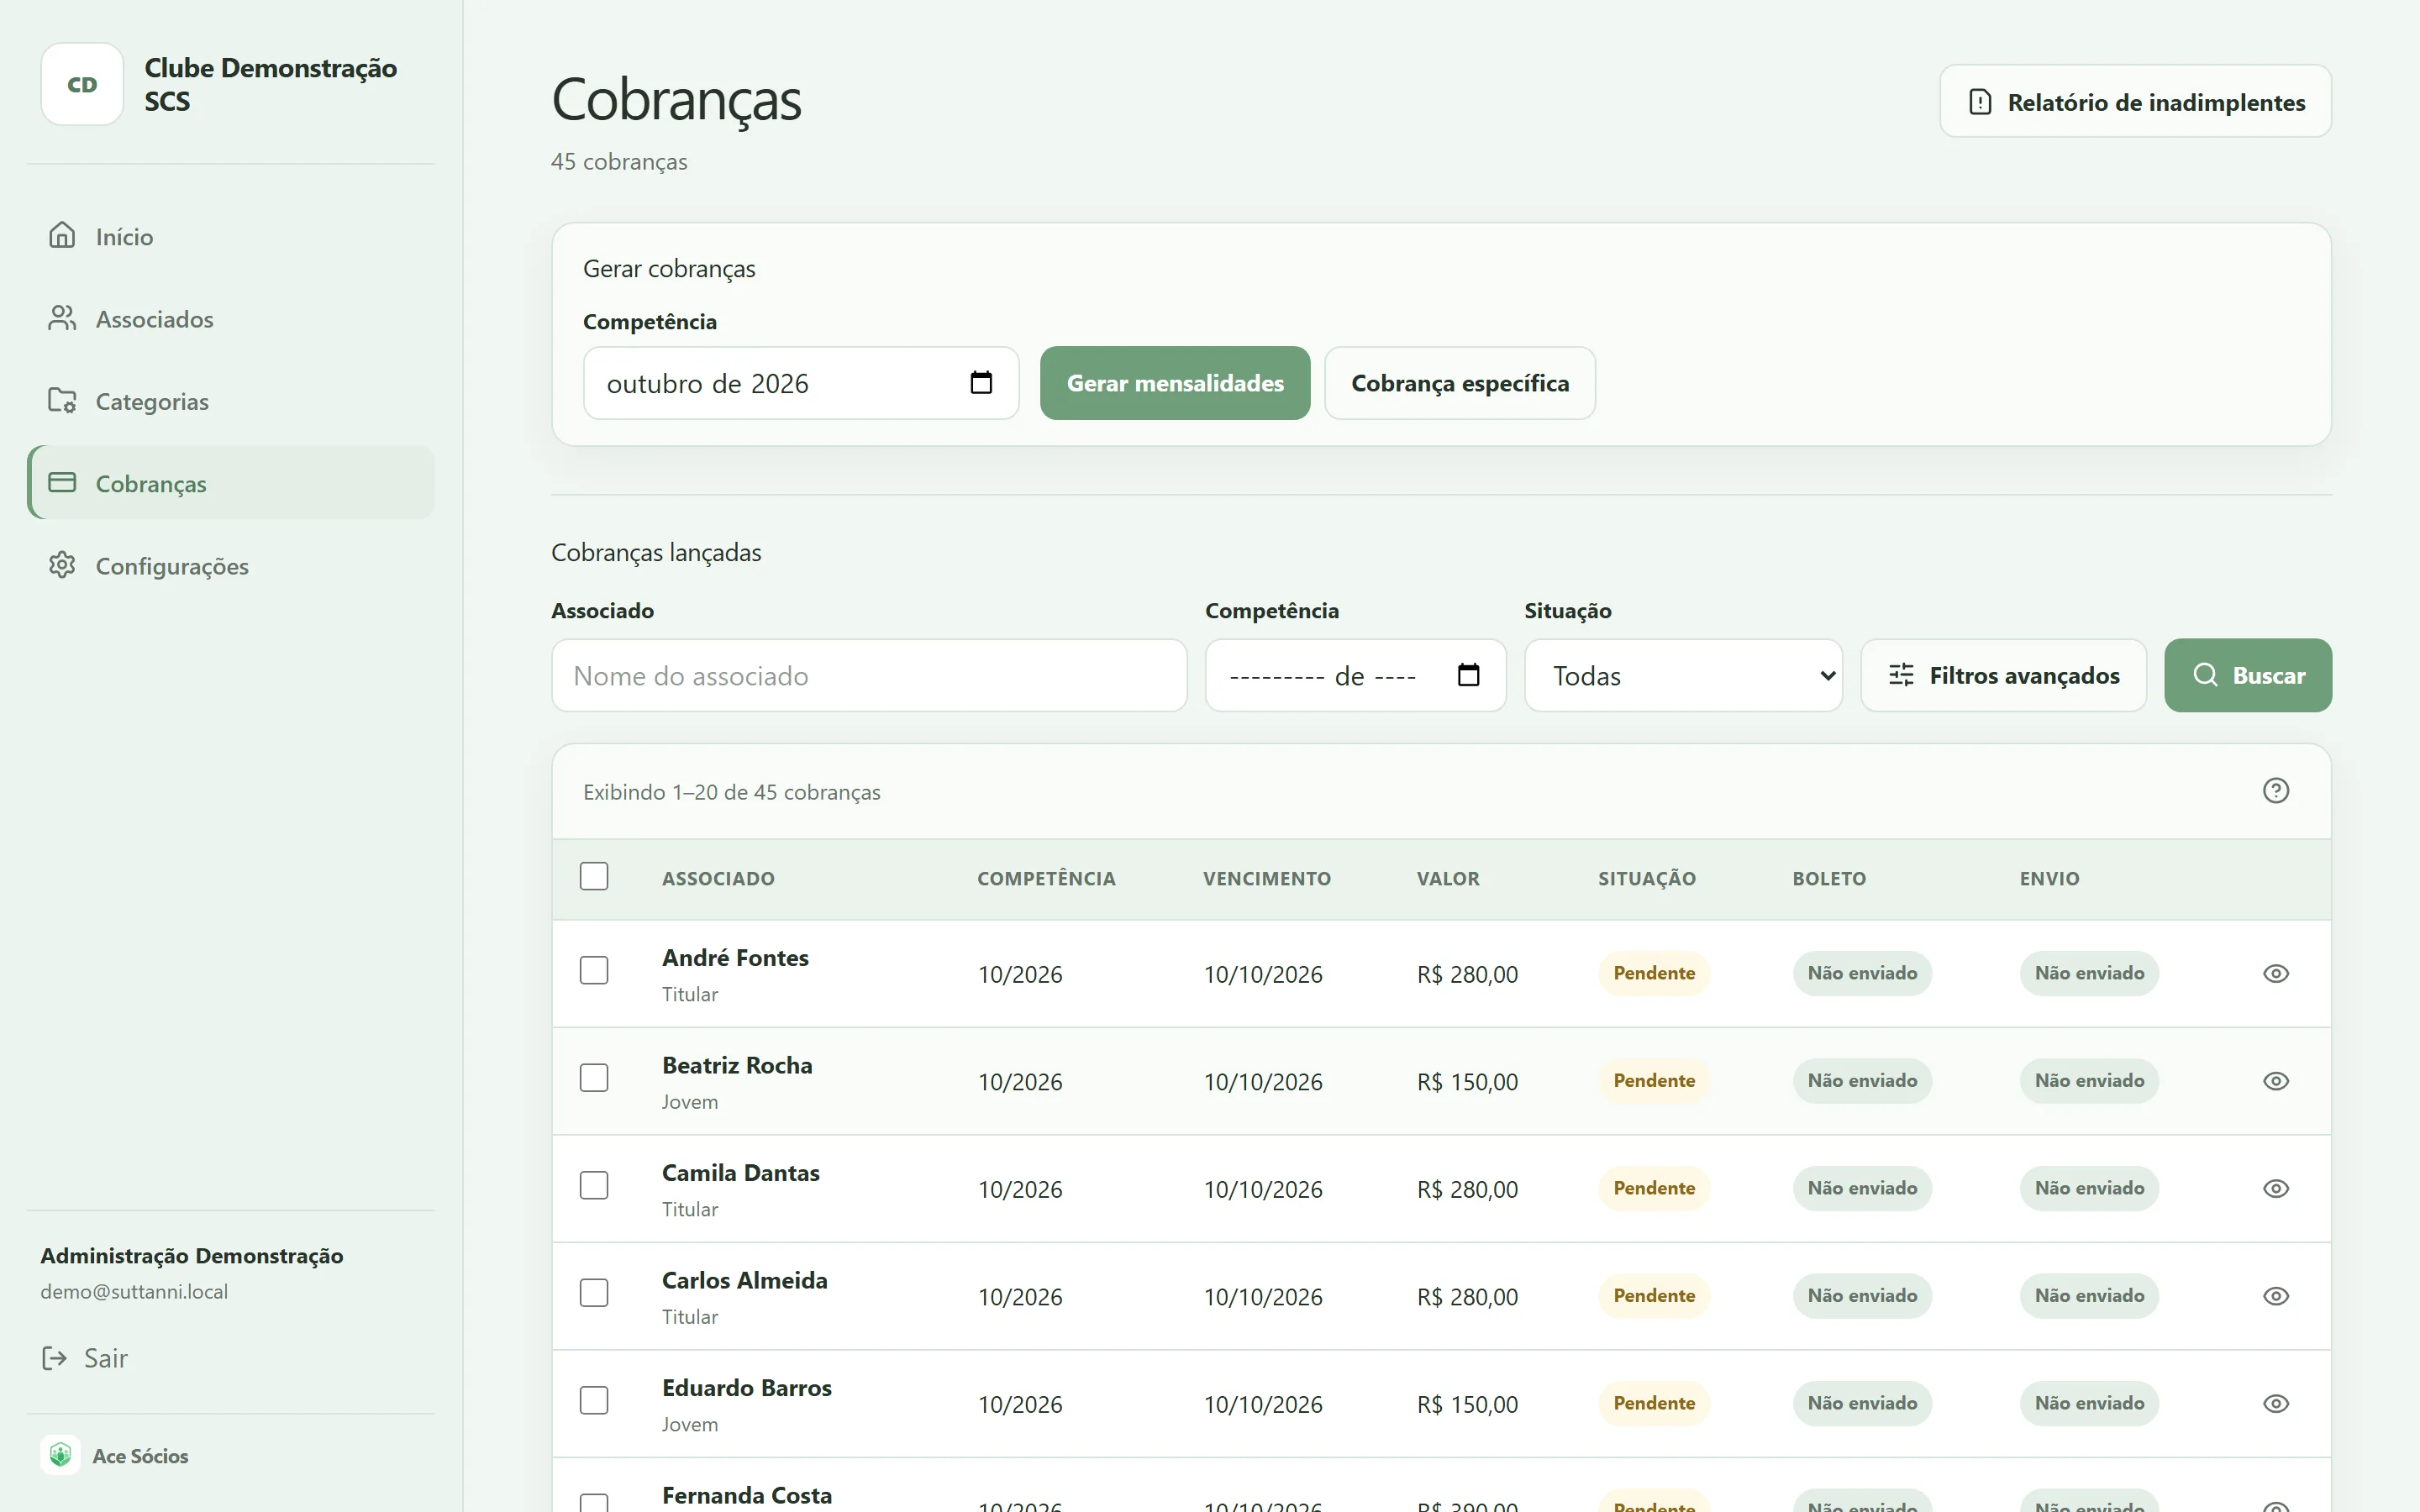Open calendar picker in Gerar cobranças Competência
The height and width of the screenshot is (1512, 2420).
pyautogui.click(x=981, y=383)
